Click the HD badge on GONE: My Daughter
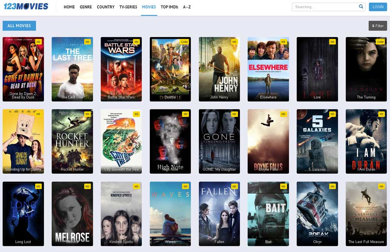Viewport: 390px width, 252px height. point(234,114)
